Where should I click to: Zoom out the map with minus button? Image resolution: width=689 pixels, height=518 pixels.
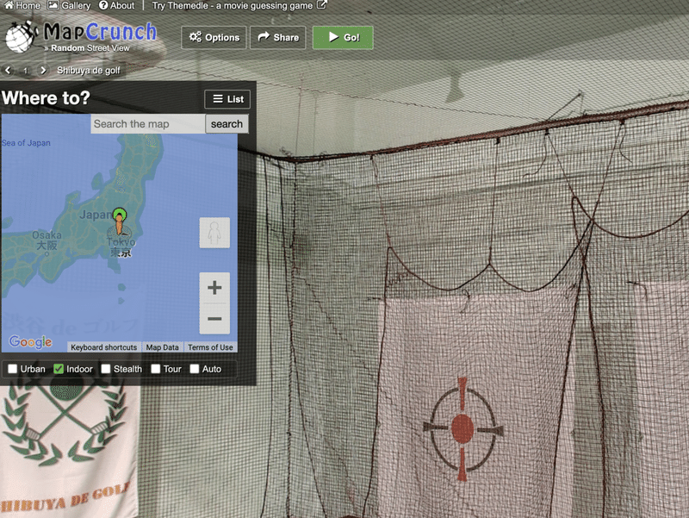pos(214,319)
